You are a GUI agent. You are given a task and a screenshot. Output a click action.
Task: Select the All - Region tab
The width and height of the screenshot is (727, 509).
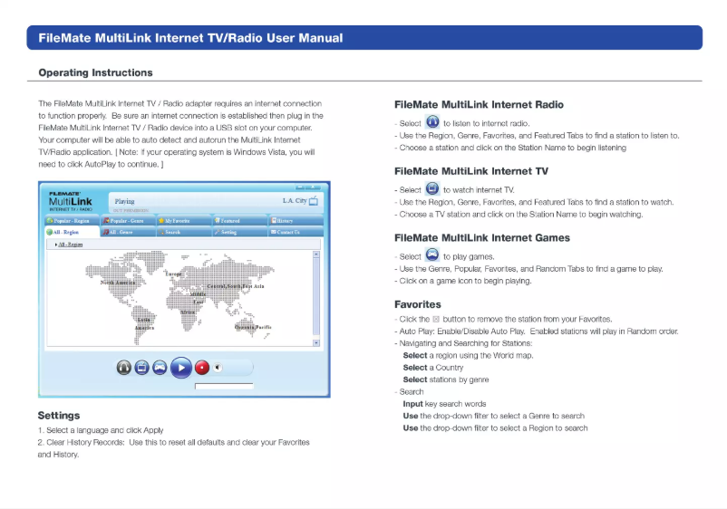coord(73,232)
